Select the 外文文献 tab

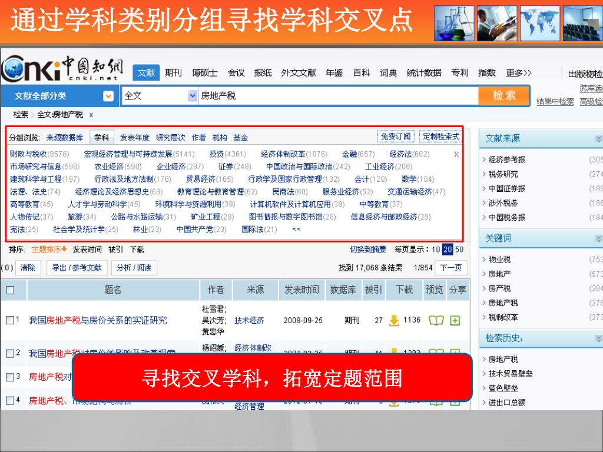click(299, 72)
